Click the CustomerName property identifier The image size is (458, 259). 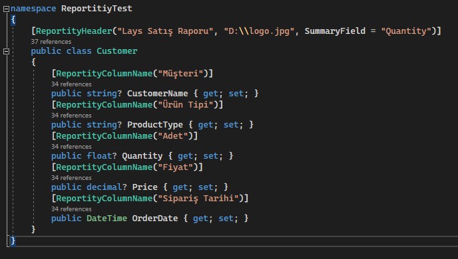(x=157, y=94)
